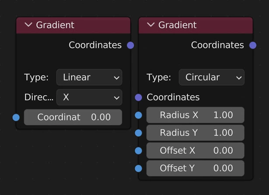Screen dimensions: 269x195
Task: Collapse the Circular Gradient node using its chevron
Action: click(x=151, y=25)
